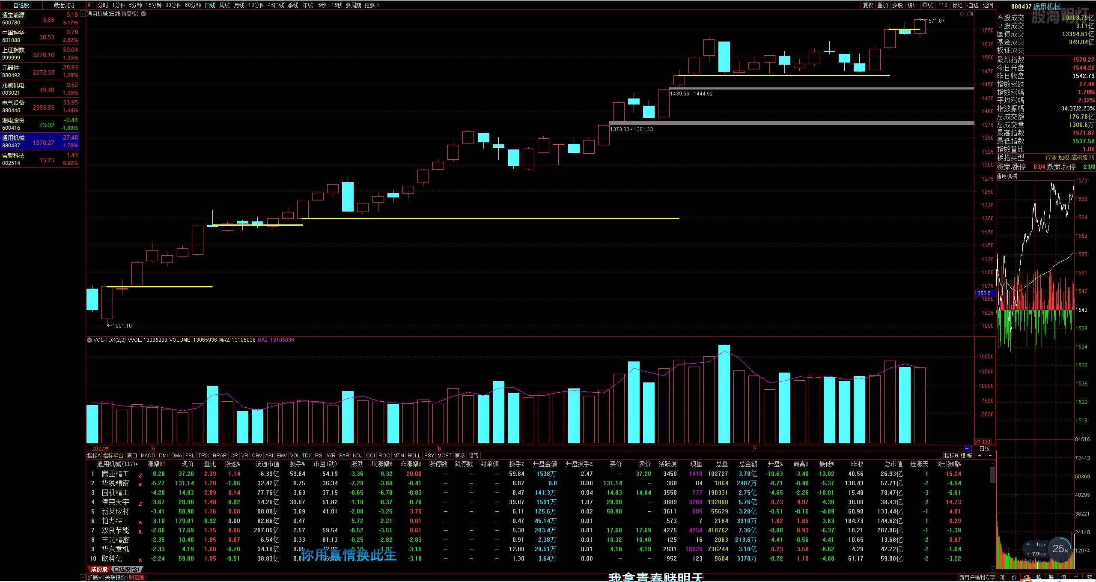Click the table scrollbar up arrow
The width and height of the screenshot is (1096, 582).
992,463
